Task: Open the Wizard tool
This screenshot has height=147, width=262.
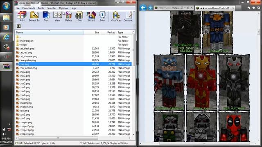Action: [91, 16]
